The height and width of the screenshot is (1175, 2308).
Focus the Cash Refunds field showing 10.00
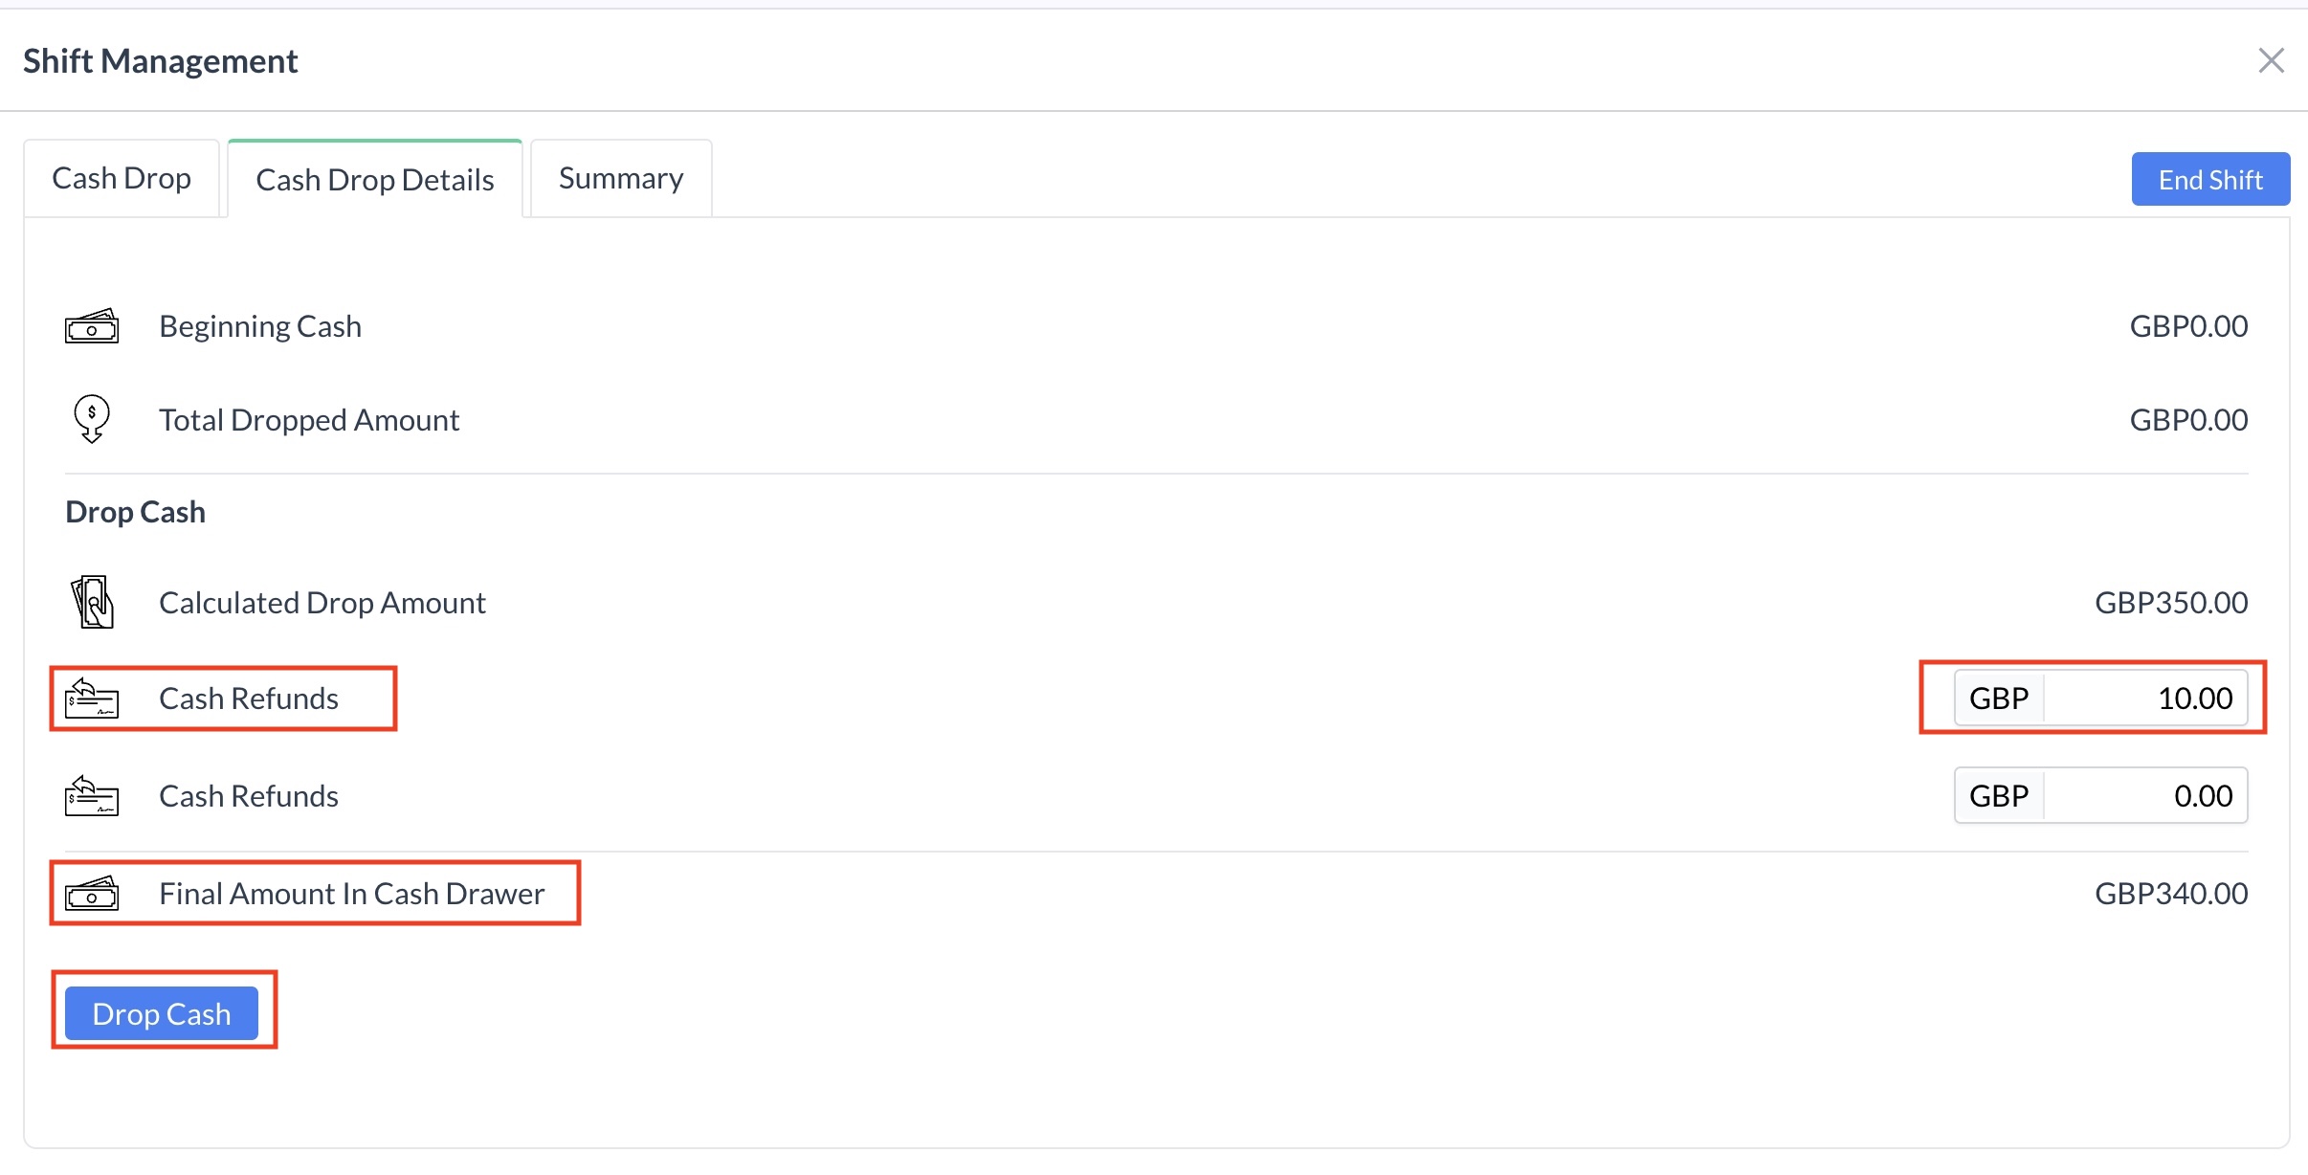tap(2145, 698)
